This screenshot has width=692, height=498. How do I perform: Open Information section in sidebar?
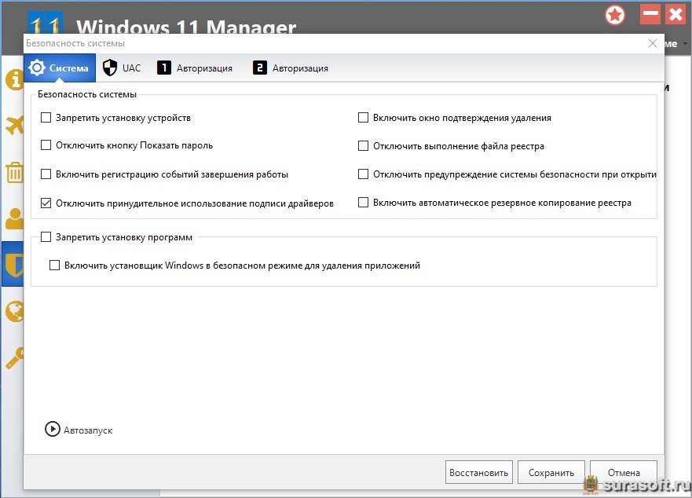point(14,80)
